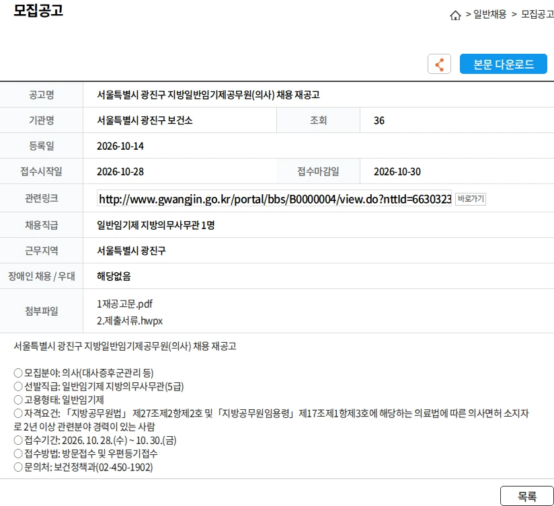This screenshot has width=554, height=506.
Task: Select the announcement title in 공고명 row
Action: 208,95
